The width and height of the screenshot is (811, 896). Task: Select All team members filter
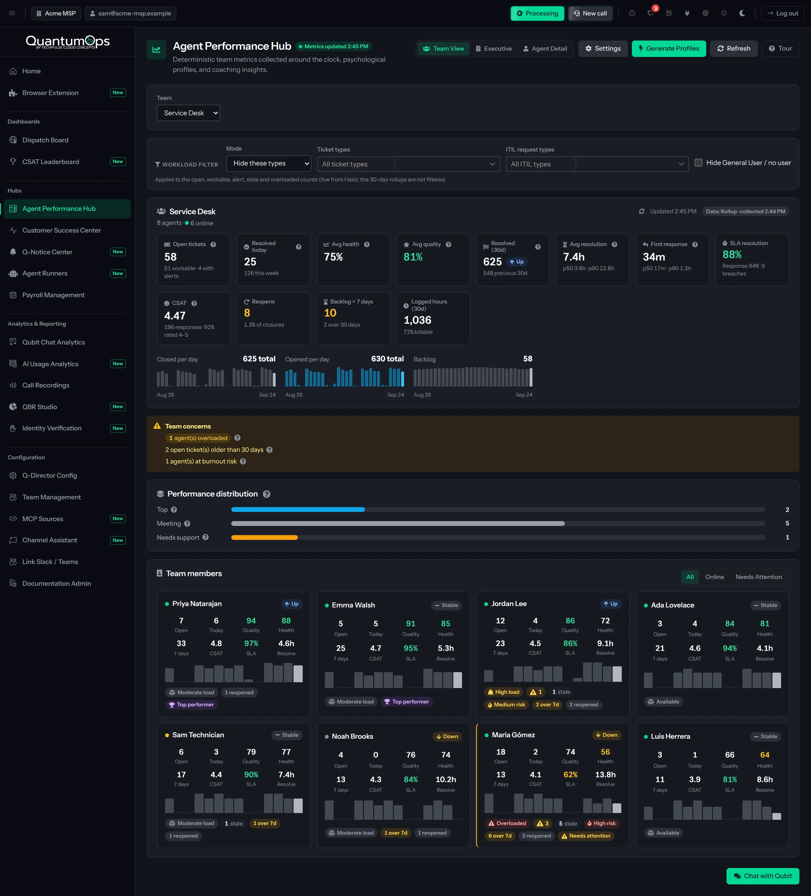[x=690, y=577]
